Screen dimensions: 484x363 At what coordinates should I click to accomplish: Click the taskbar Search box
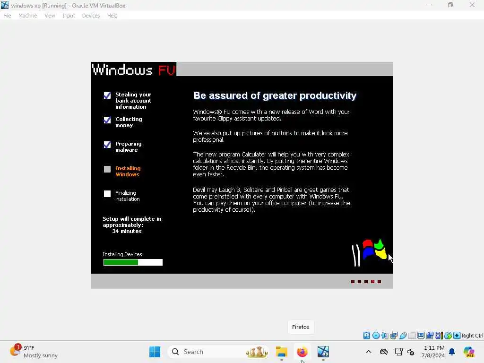218,352
